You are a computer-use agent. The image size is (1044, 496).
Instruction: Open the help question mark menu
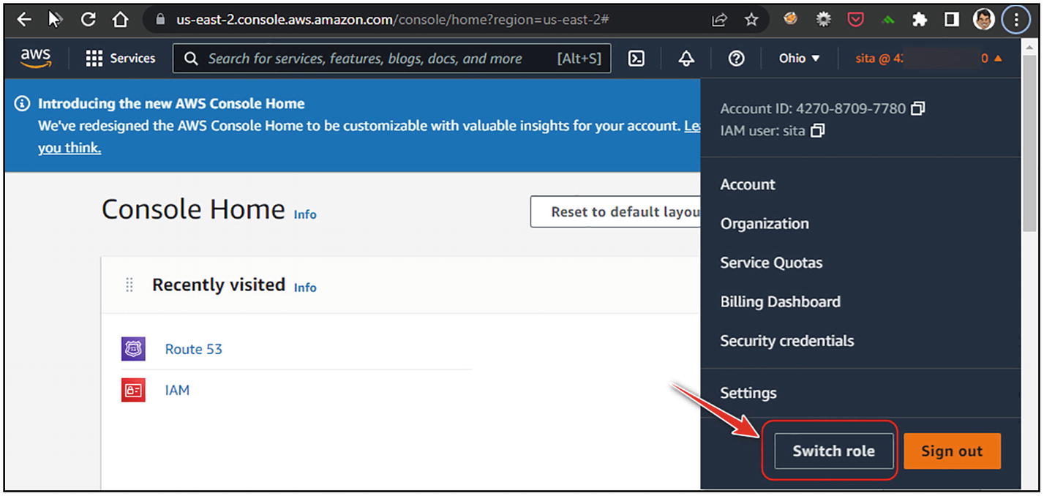[737, 59]
